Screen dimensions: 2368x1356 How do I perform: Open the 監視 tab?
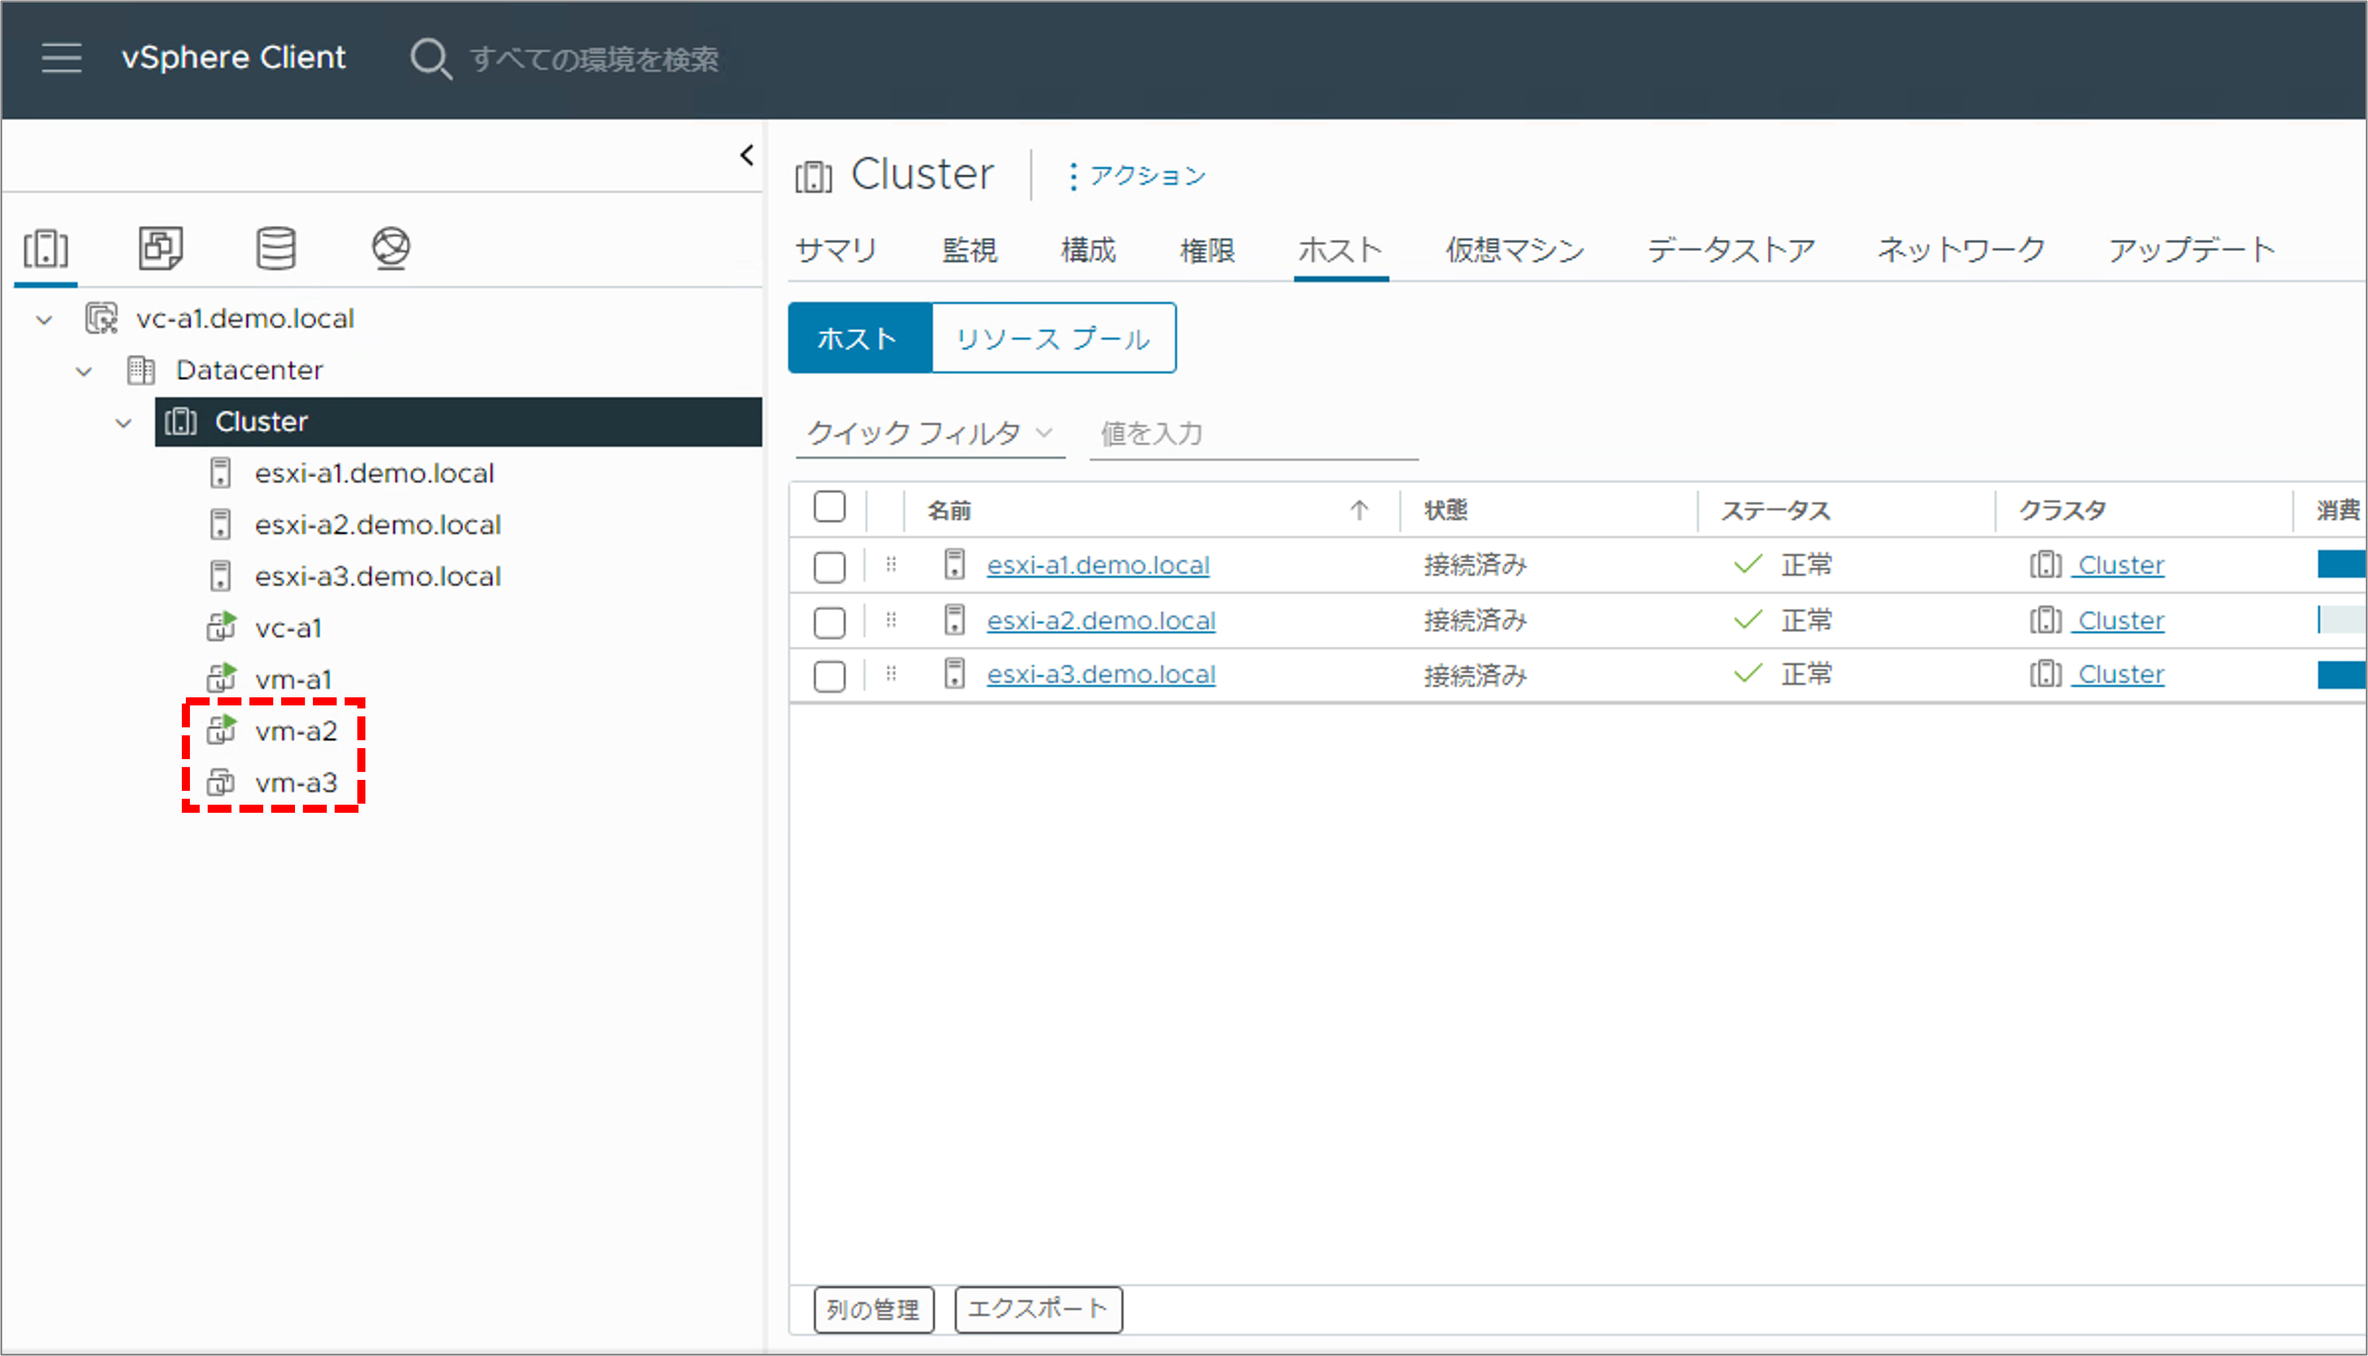point(969,251)
